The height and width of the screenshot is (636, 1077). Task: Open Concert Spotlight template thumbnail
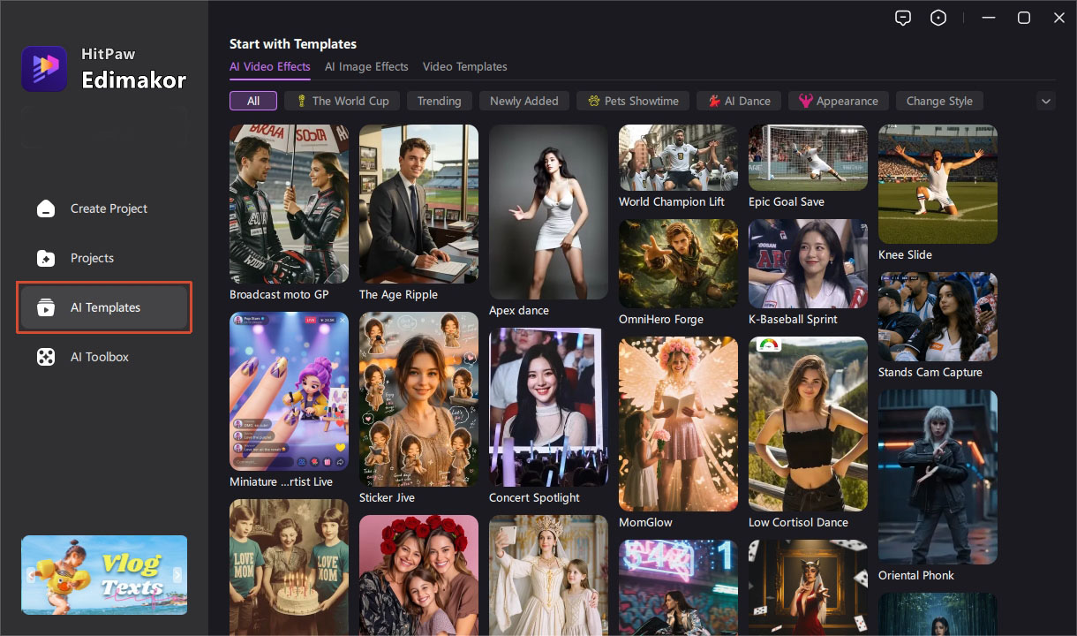548,407
